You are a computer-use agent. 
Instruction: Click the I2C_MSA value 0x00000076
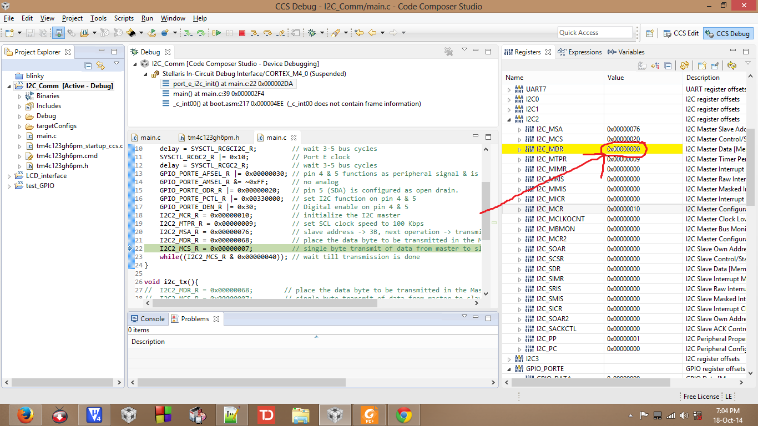(624, 129)
